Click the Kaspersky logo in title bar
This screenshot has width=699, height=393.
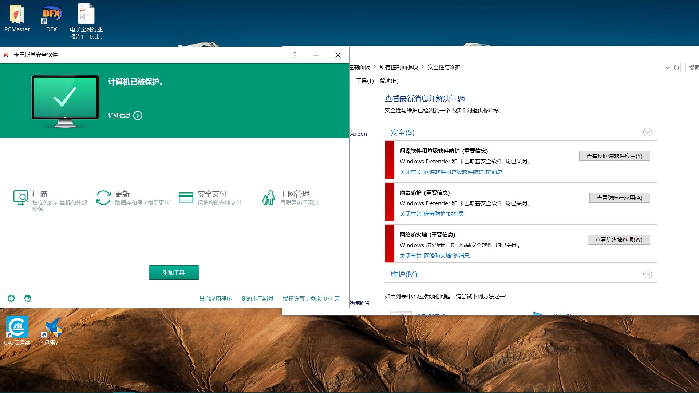tap(6, 55)
